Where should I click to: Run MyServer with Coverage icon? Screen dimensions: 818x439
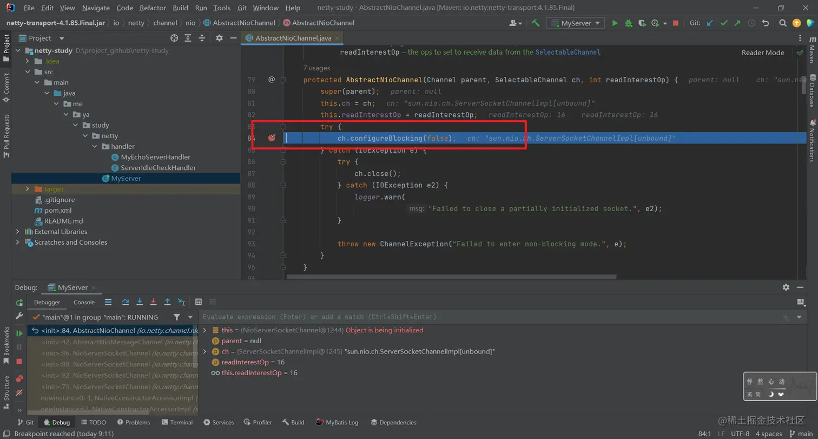(642, 23)
